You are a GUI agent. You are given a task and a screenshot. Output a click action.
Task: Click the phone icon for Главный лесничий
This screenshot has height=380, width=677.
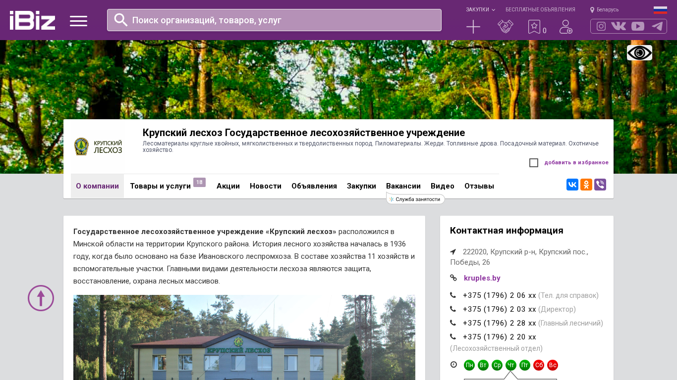453,323
